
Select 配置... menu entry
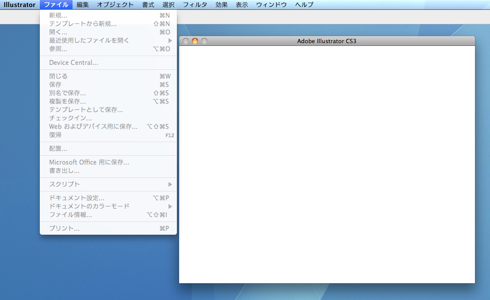click(108, 149)
